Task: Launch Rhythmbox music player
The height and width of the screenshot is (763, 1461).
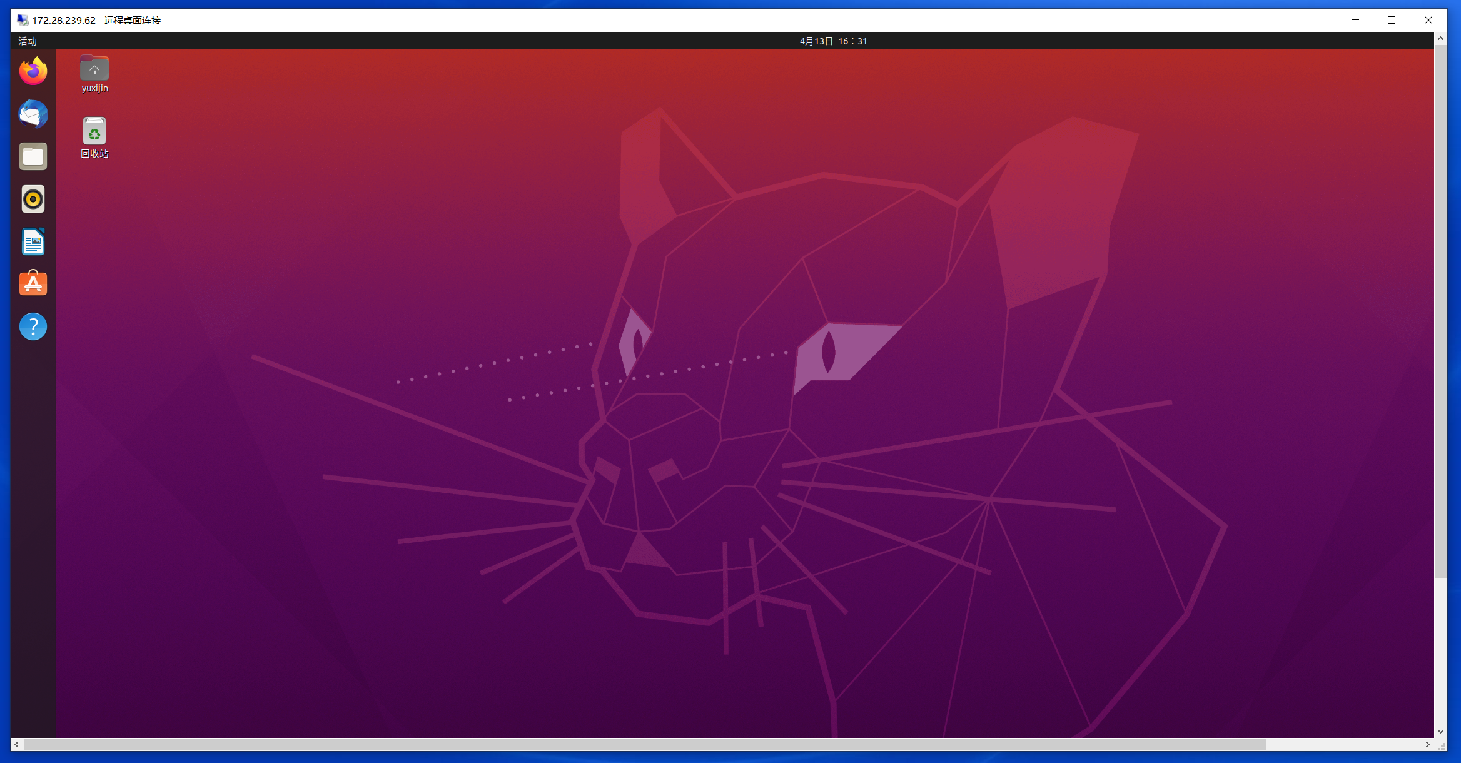Action: tap(33, 199)
